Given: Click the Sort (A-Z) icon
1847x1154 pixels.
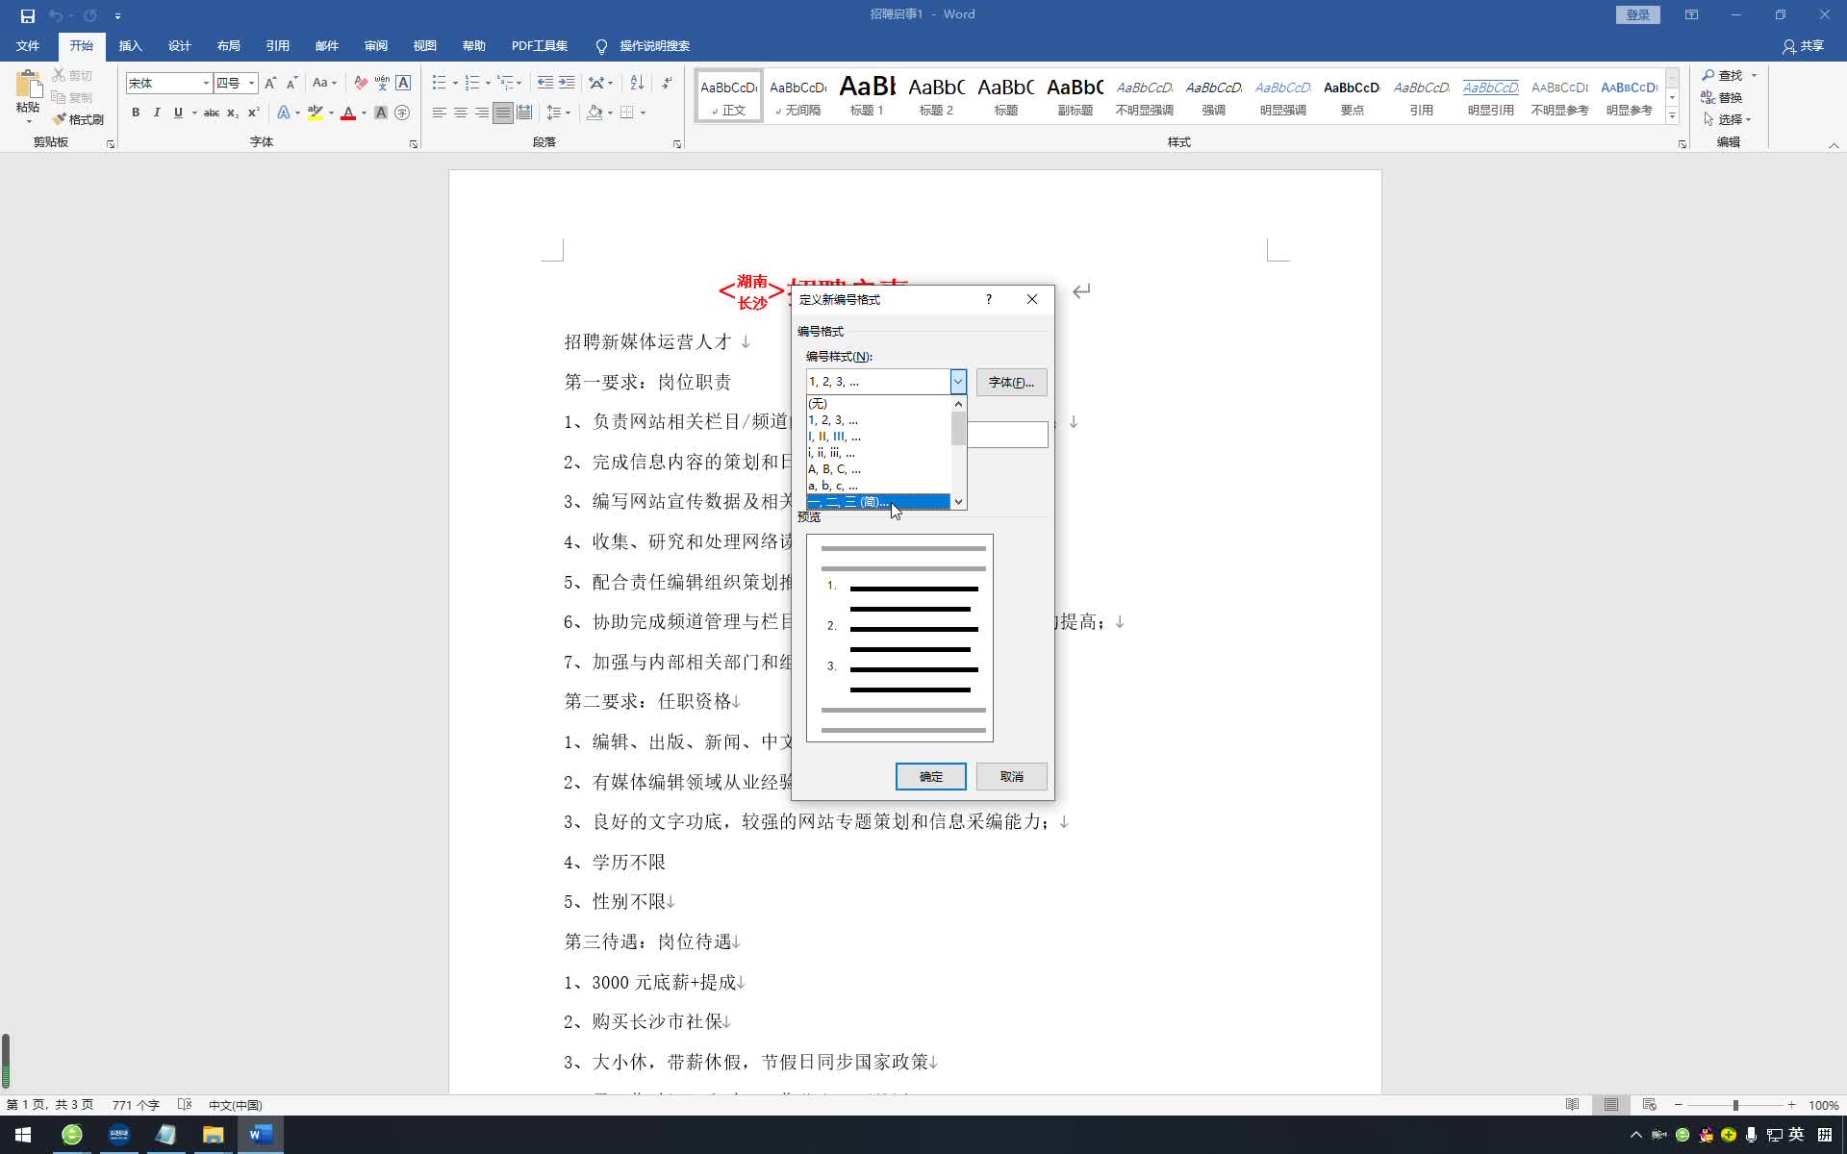Looking at the screenshot, I should click(637, 83).
